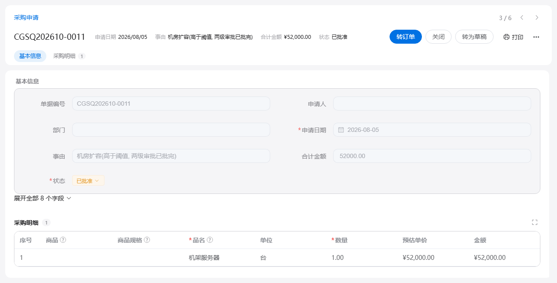Screen dimensions: 557x283
Task: Click the fullscreen icon for 采购明细
Action: (x=534, y=222)
